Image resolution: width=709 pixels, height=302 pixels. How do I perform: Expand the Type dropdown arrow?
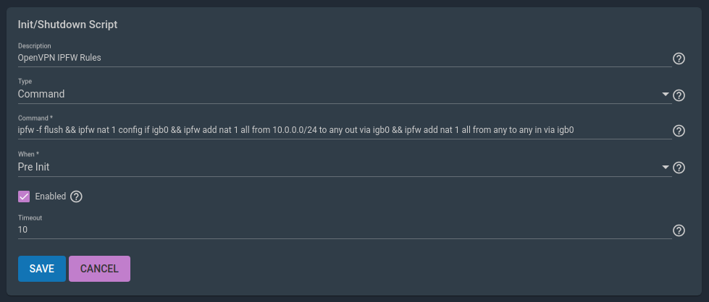(665, 95)
